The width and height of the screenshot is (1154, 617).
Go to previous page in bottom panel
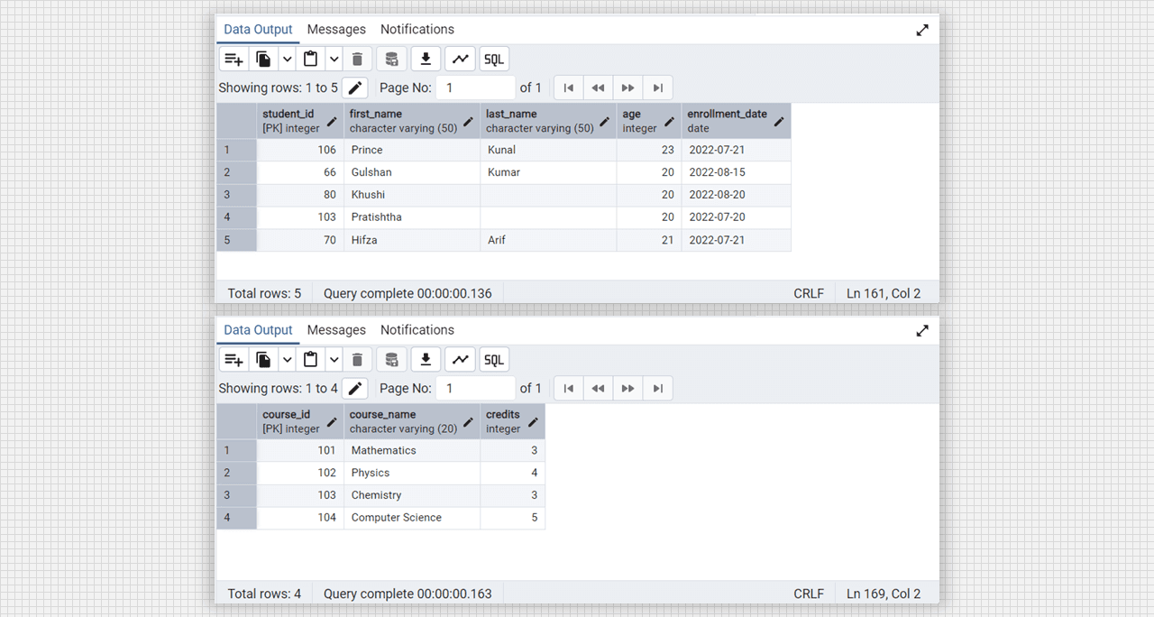click(x=598, y=388)
